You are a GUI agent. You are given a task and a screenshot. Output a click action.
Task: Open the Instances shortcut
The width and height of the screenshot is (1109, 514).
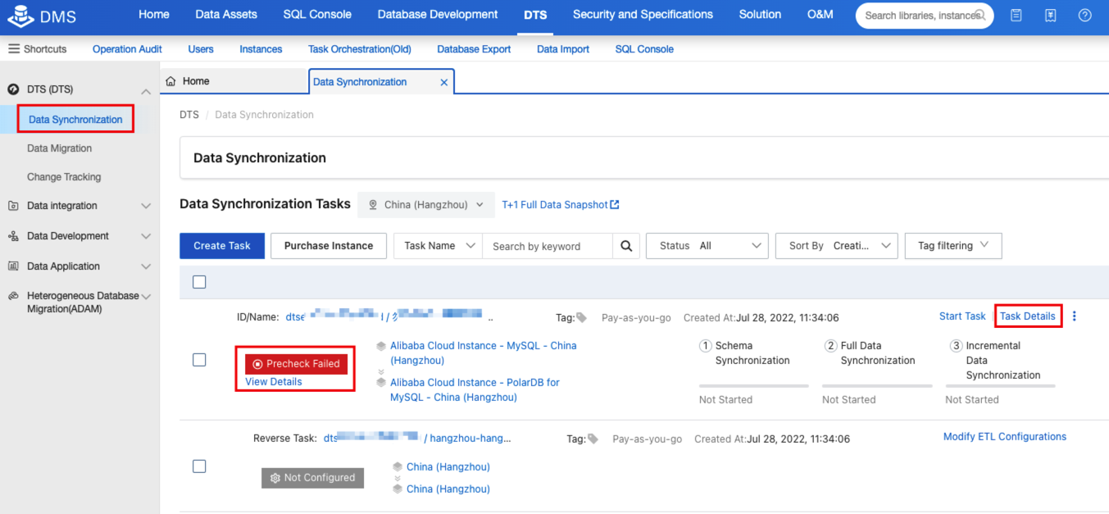point(261,49)
